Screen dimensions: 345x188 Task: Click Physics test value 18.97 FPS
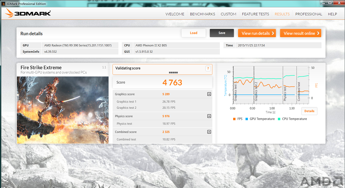pyautogui.click(x=169, y=124)
